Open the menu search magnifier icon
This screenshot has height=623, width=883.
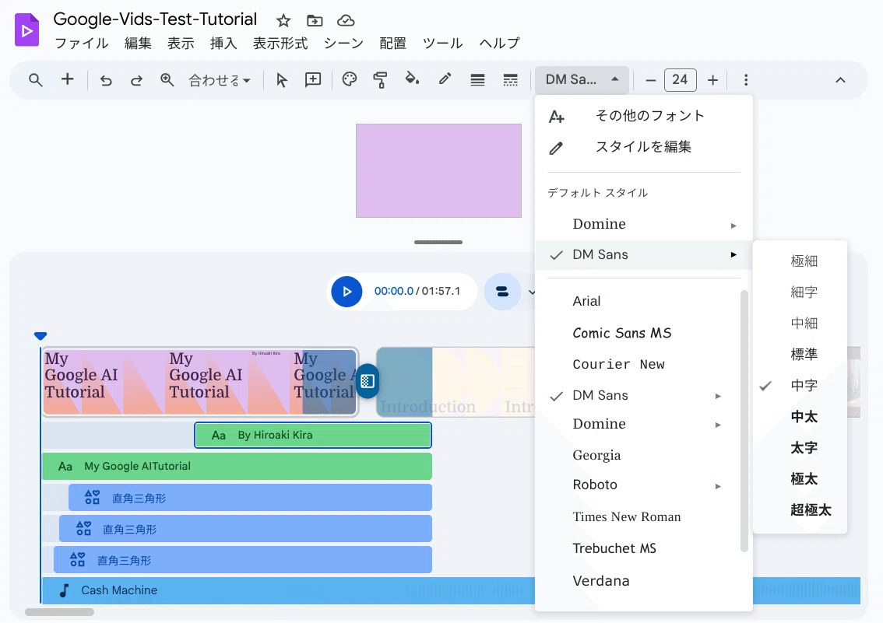36,80
